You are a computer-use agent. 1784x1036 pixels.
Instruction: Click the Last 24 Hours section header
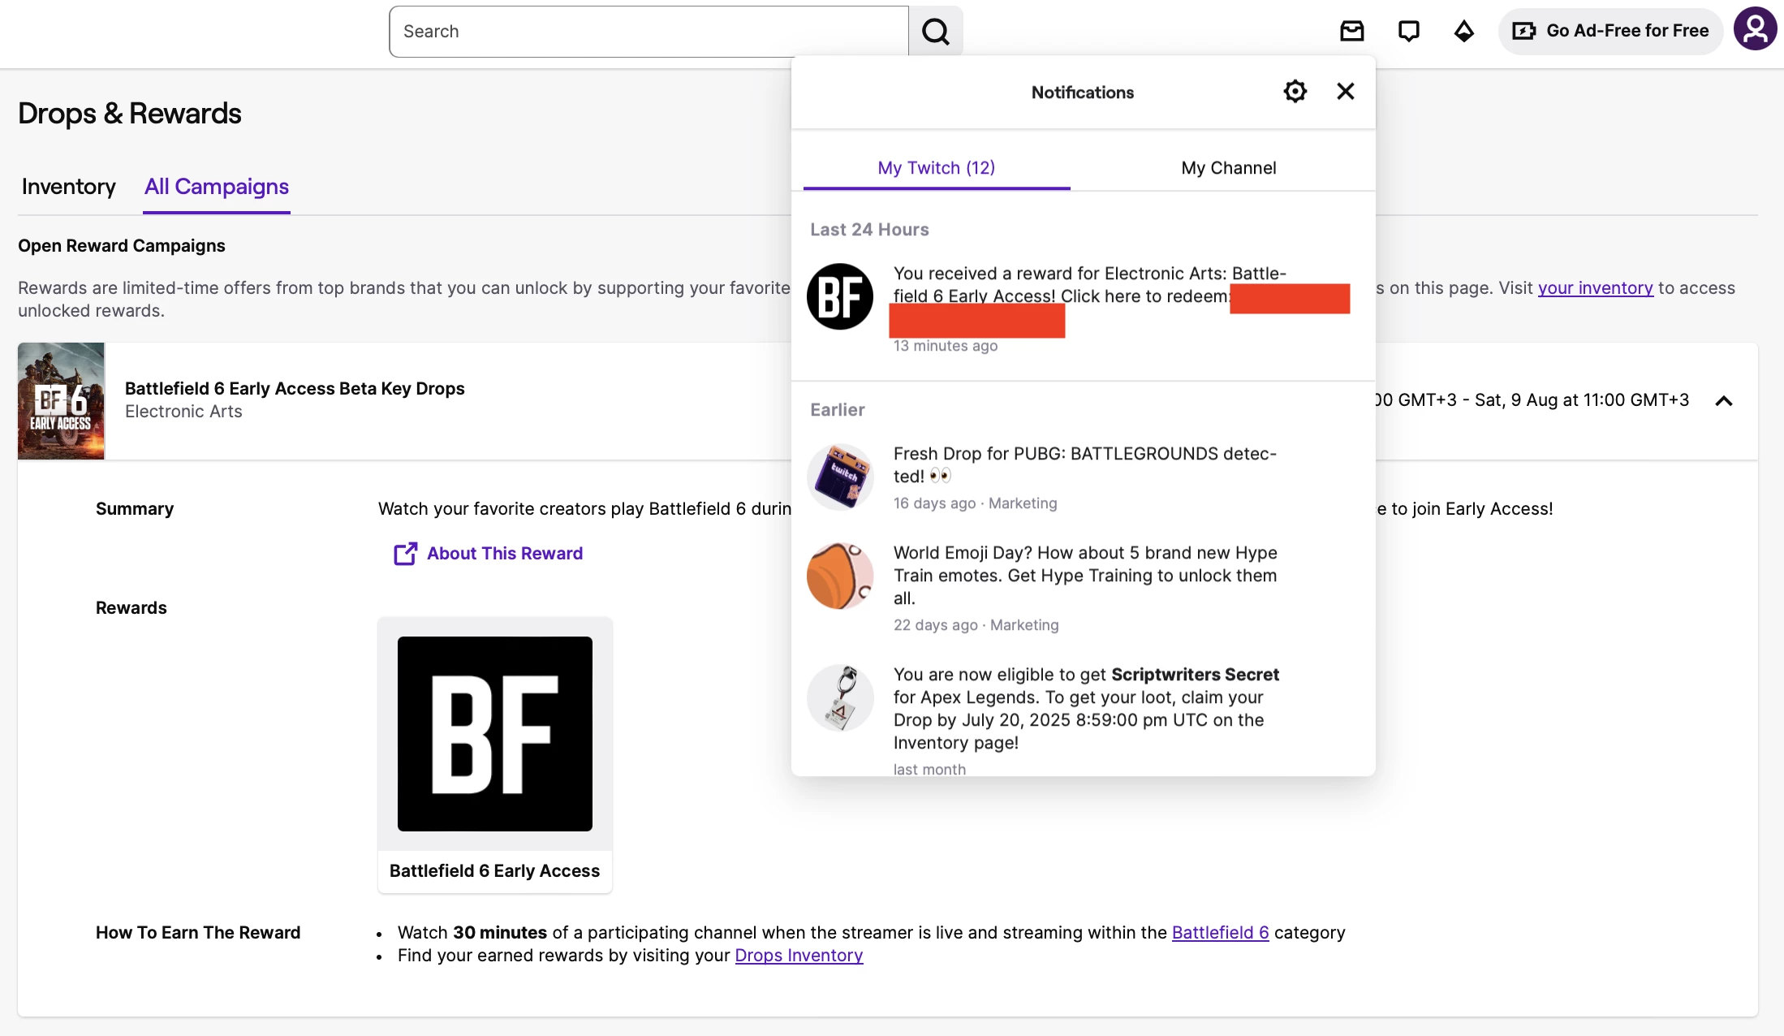[869, 230]
